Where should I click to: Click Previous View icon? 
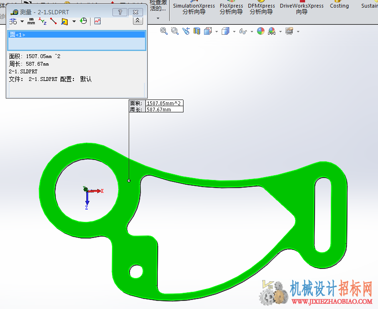pos(186,31)
